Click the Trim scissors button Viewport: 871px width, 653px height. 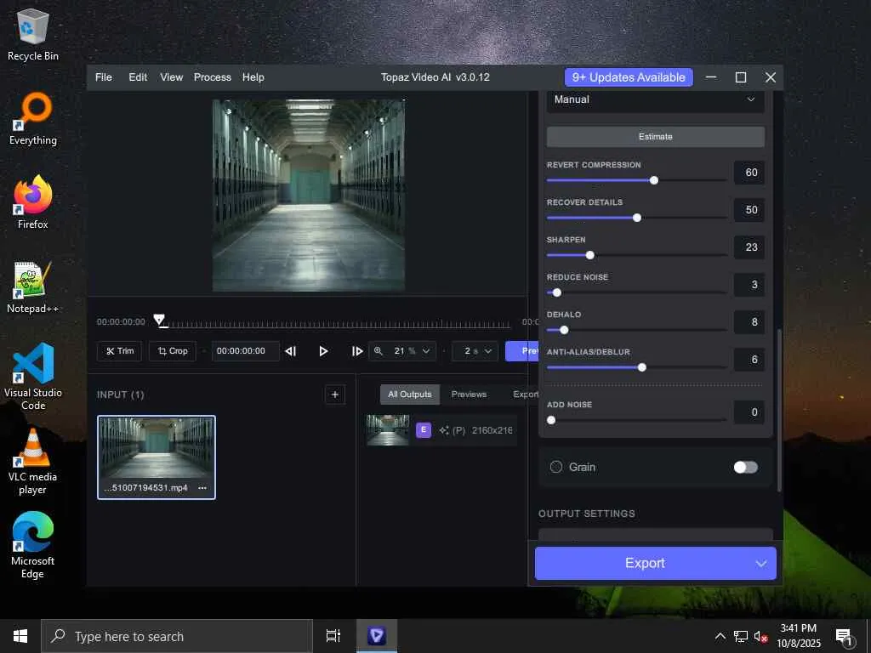[119, 351]
